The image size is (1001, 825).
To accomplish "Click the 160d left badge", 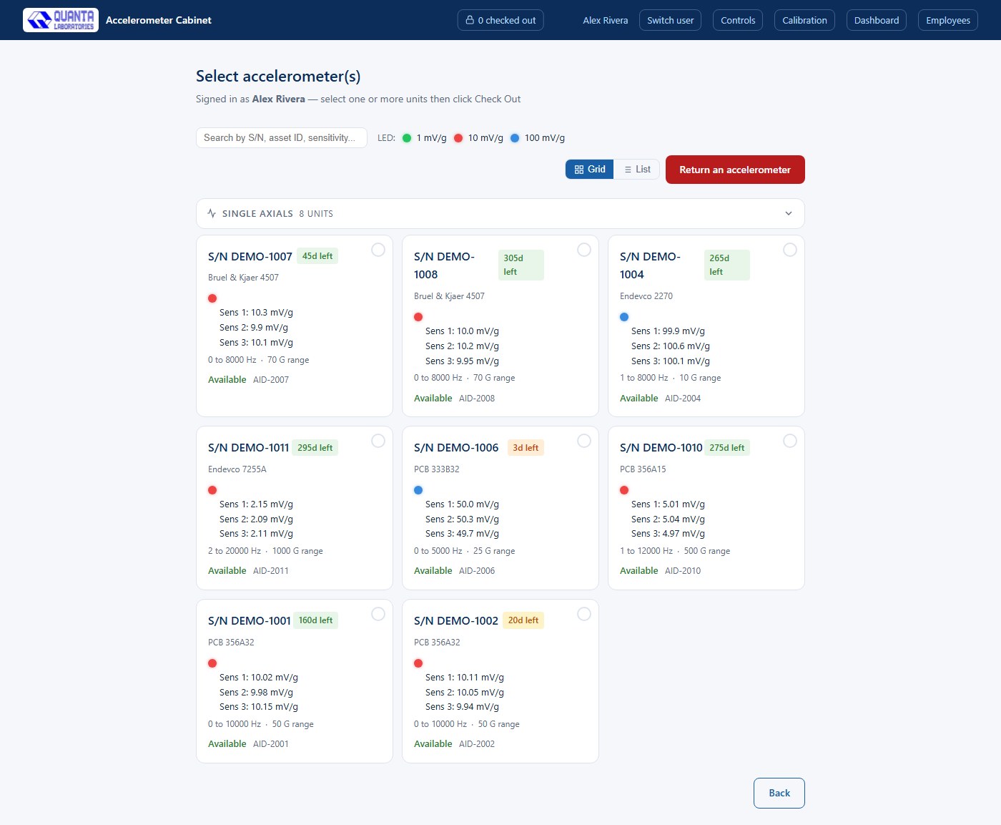I will (315, 620).
